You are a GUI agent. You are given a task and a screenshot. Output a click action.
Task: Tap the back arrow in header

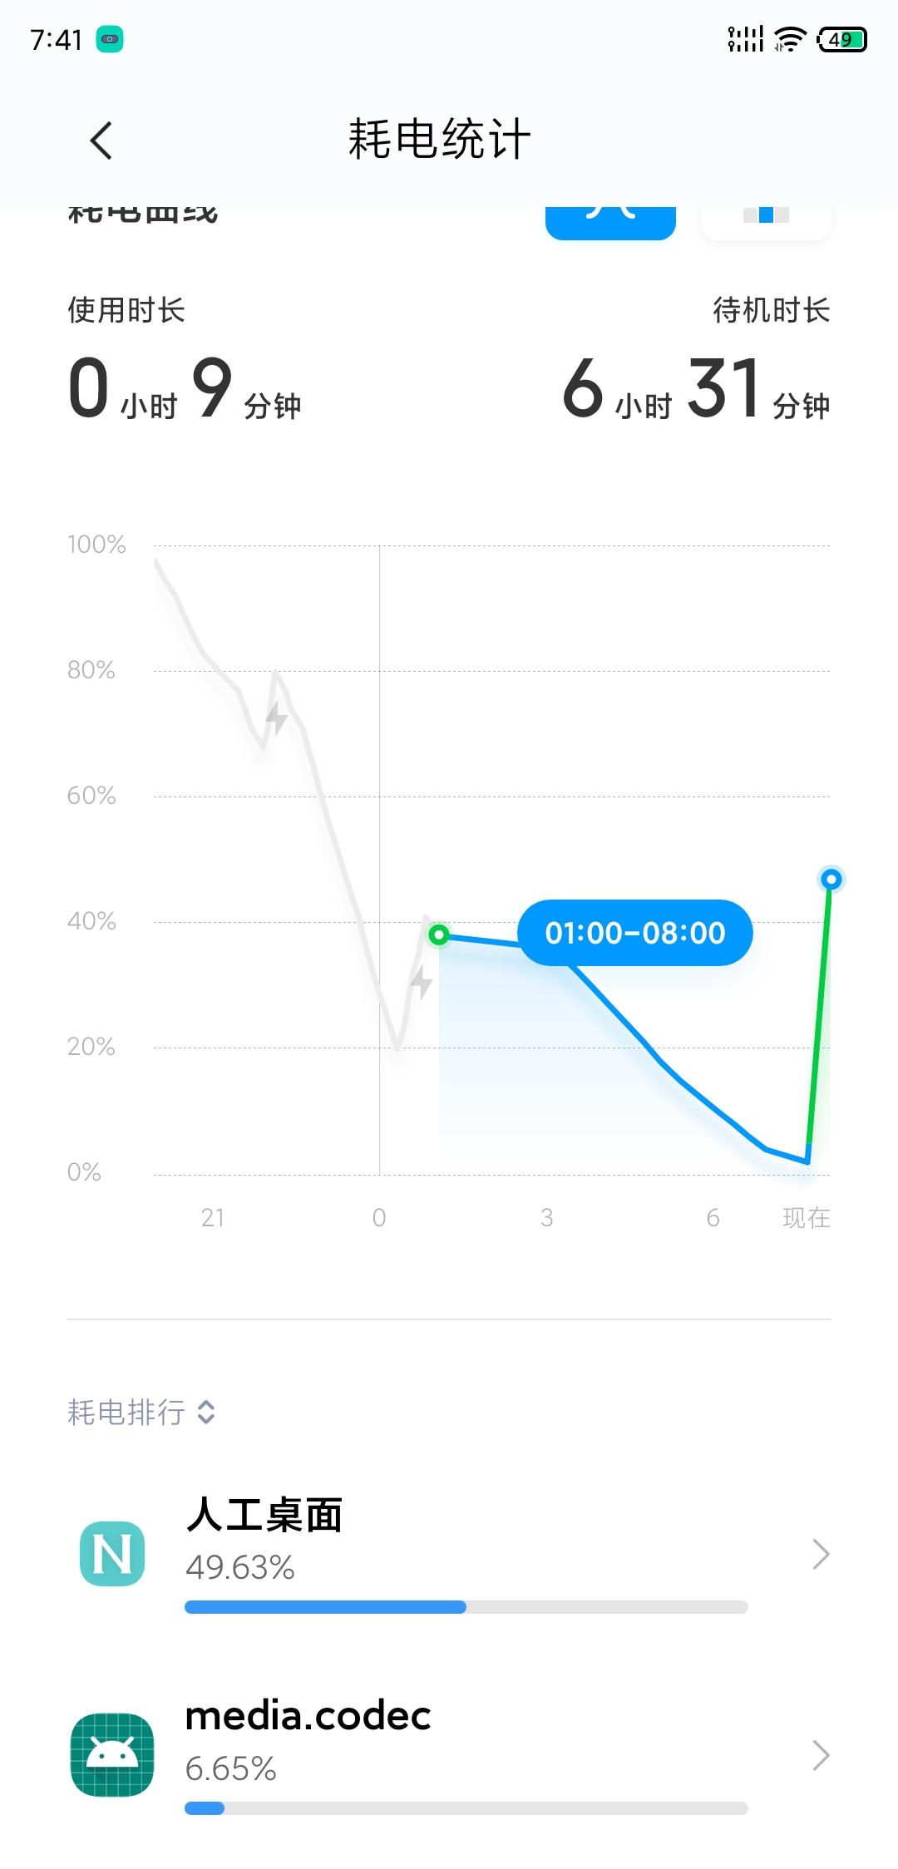101,140
